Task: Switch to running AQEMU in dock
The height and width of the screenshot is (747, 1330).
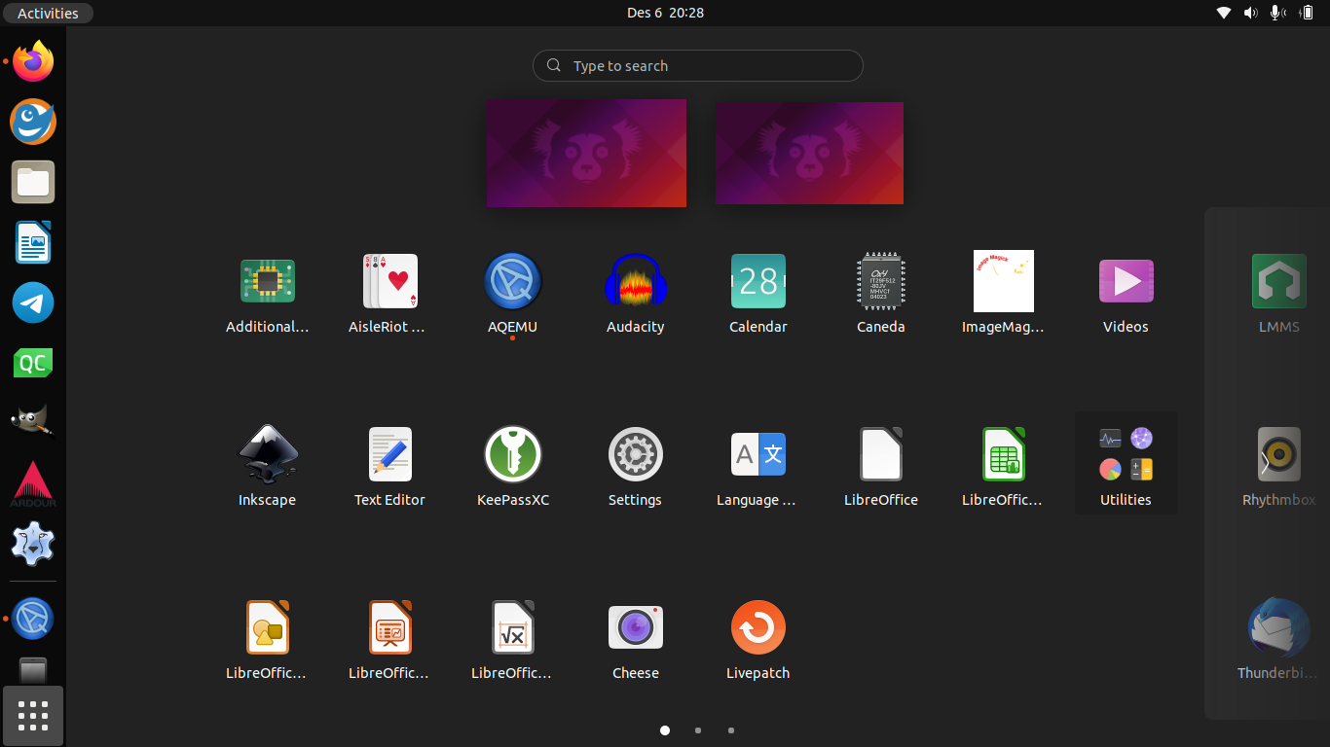Action: (x=33, y=618)
